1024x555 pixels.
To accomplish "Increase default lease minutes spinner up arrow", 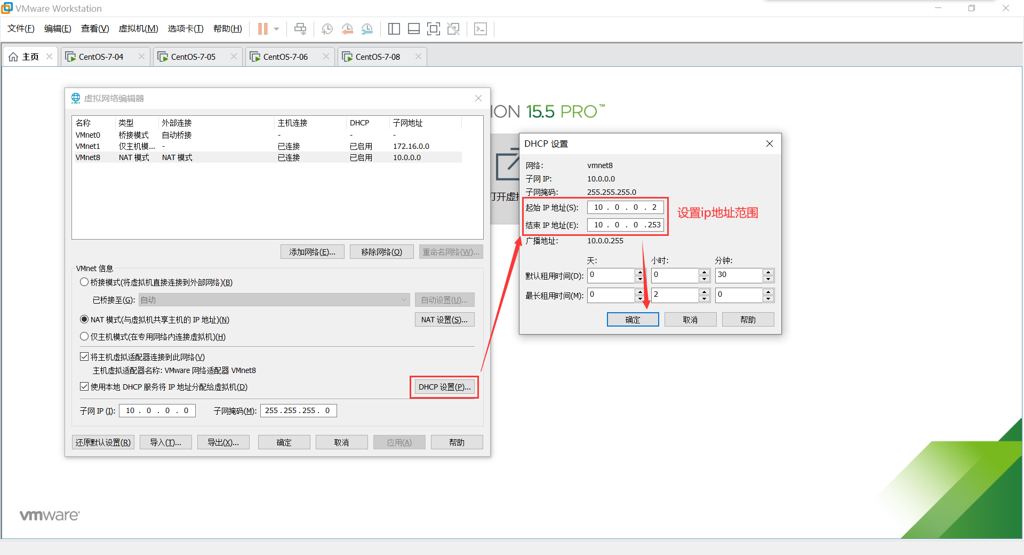I will tap(768, 272).
